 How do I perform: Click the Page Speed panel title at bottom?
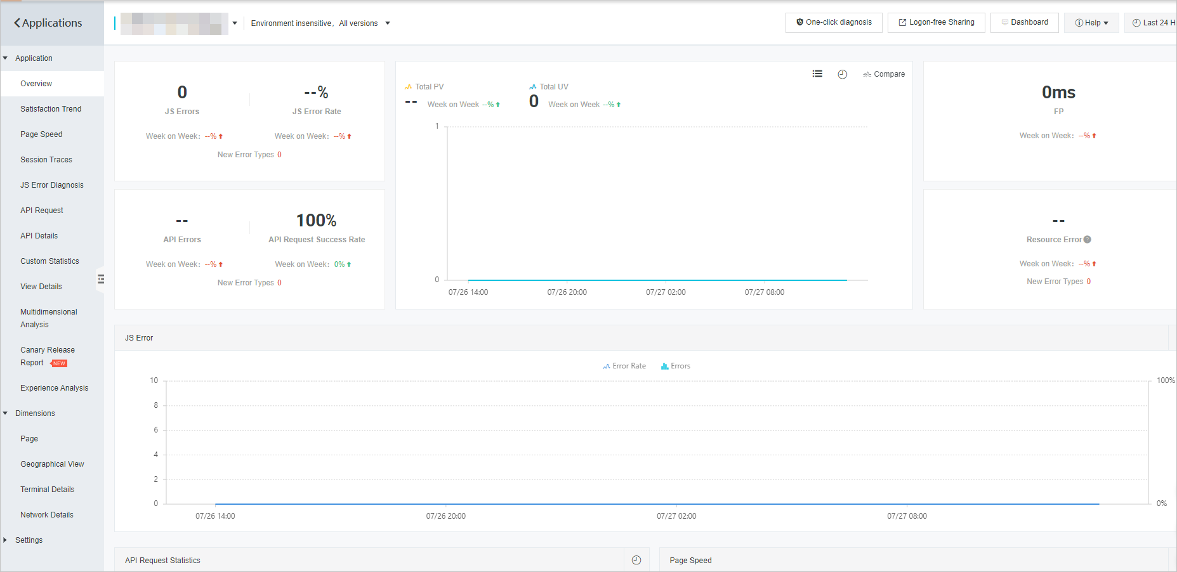click(x=690, y=561)
